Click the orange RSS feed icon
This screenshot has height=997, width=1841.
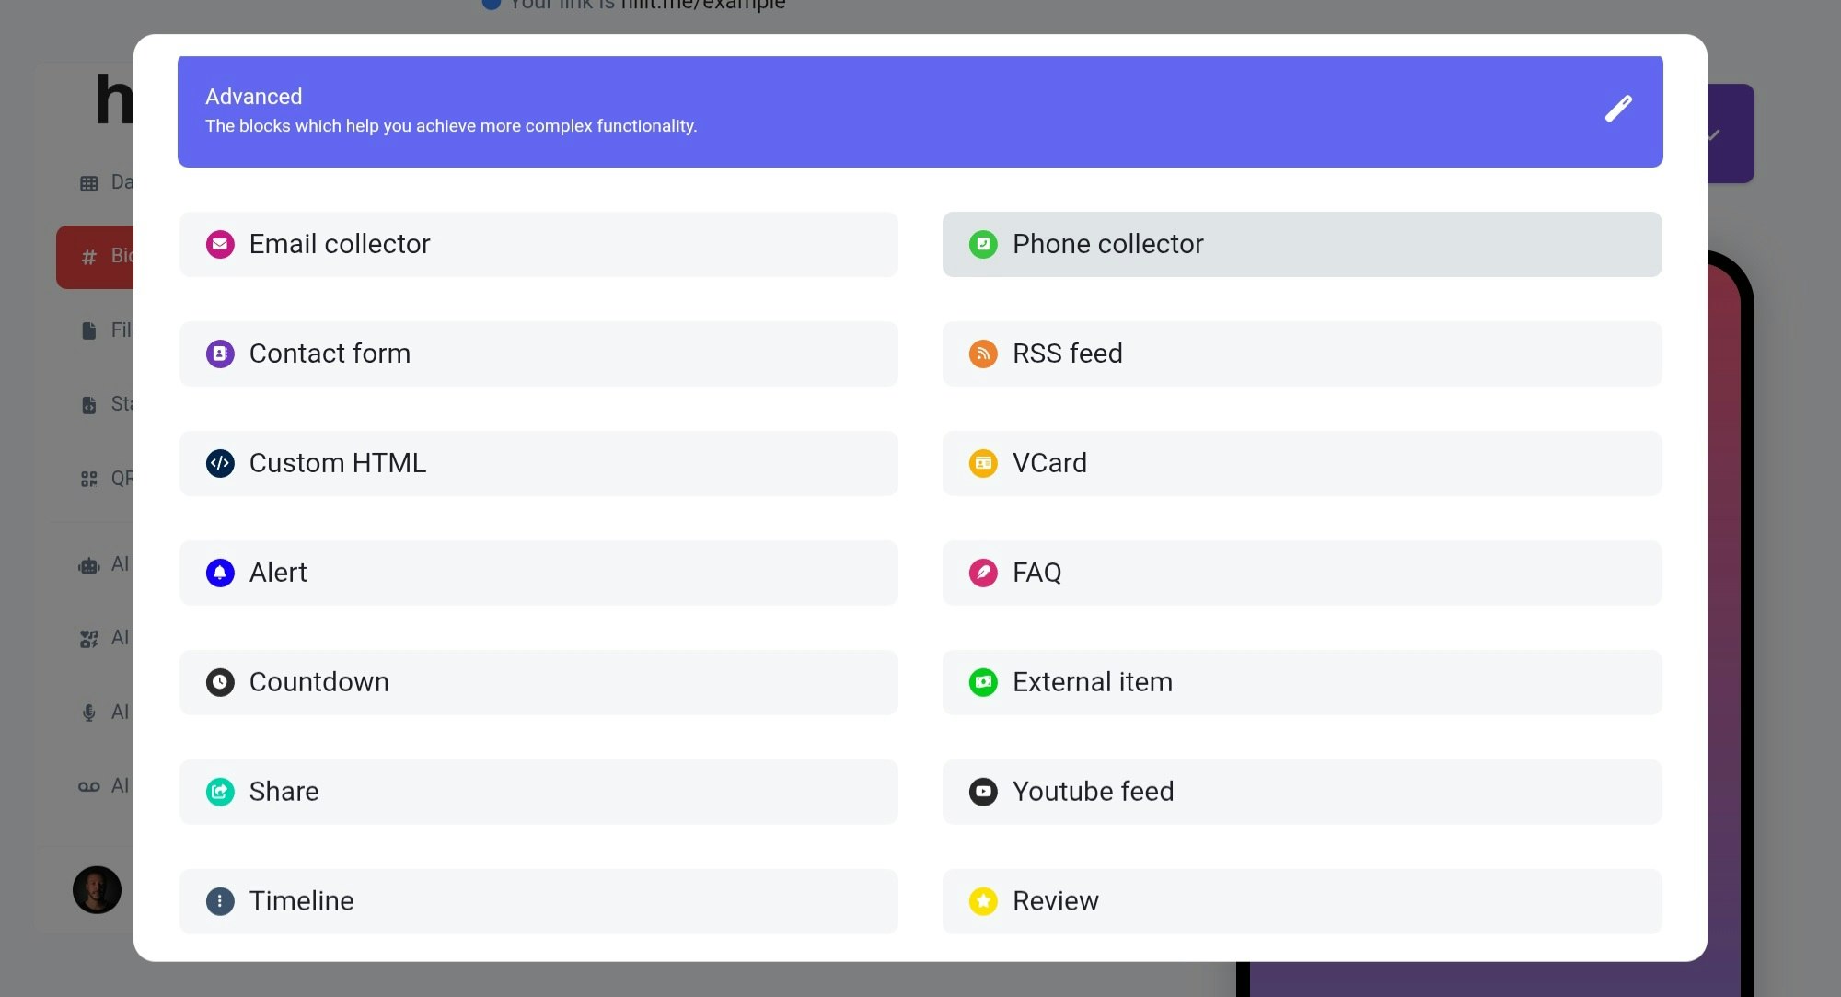pos(983,354)
